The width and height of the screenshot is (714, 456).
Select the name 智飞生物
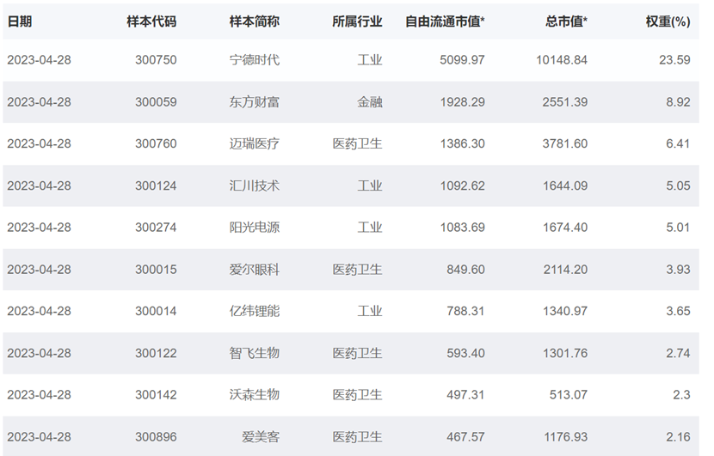coord(254,353)
